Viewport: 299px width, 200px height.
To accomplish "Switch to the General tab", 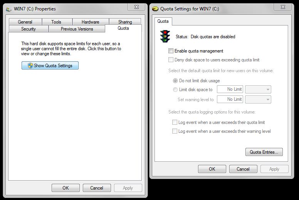I will [x=25, y=22].
